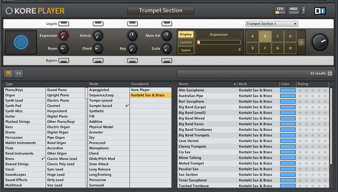Click the large knob at far right

[320, 42]
